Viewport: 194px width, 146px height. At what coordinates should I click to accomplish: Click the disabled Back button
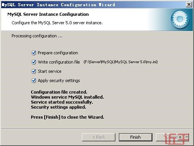tap(99, 137)
